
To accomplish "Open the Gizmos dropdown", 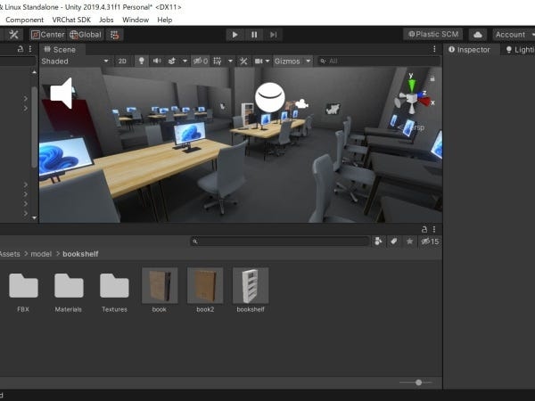I will click(292, 61).
